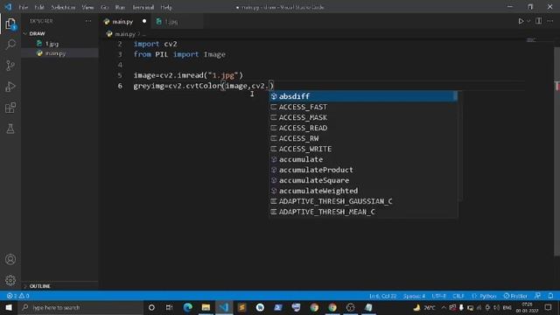The width and height of the screenshot is (560, 315).
Task: Click the editor vertical scrollbar
Action: coord(557,151)
